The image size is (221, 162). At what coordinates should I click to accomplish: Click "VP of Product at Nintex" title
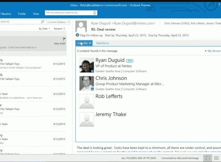(x=114, y=66)
